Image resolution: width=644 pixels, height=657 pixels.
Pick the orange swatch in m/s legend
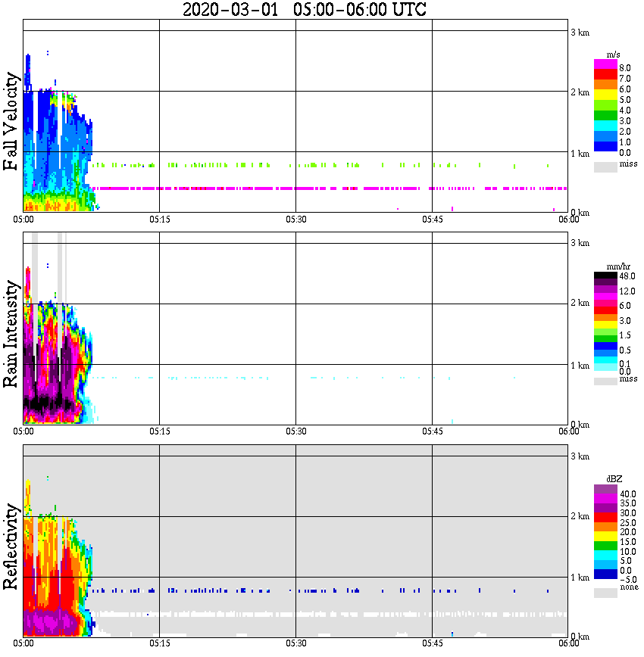[x=605, y=85]
